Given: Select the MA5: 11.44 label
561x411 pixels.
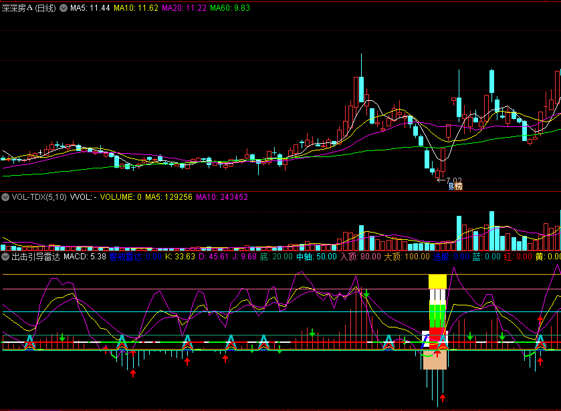Looking at the screenshot, I should 90,8.
